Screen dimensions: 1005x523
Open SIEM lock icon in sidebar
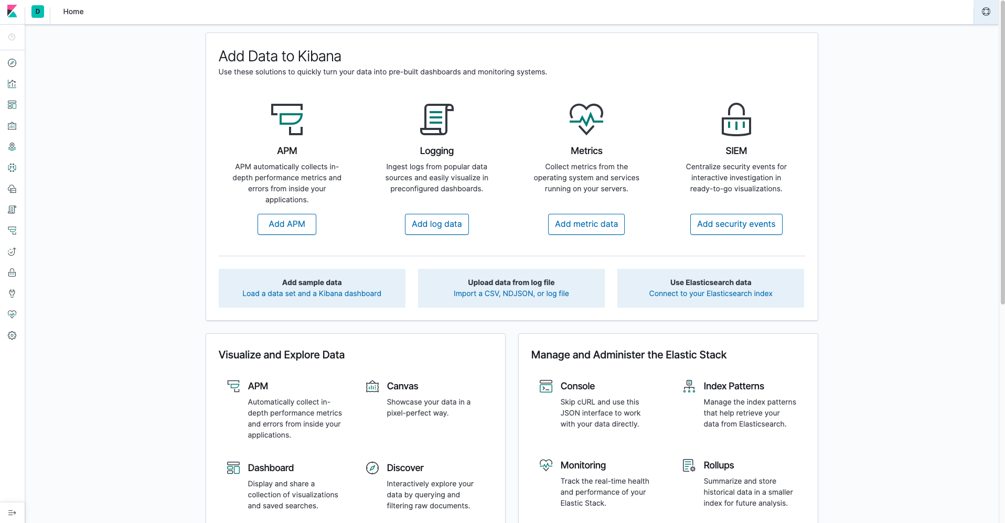pos(12,273)
